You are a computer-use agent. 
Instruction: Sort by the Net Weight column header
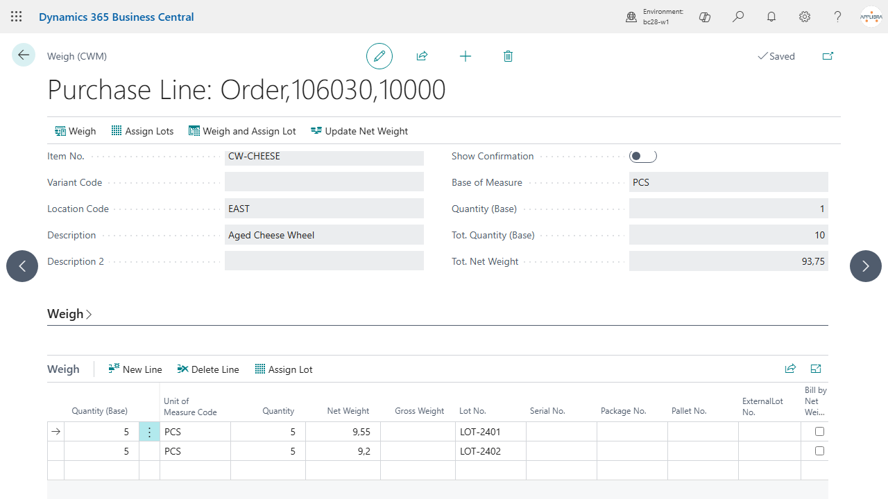pos(348,411)
